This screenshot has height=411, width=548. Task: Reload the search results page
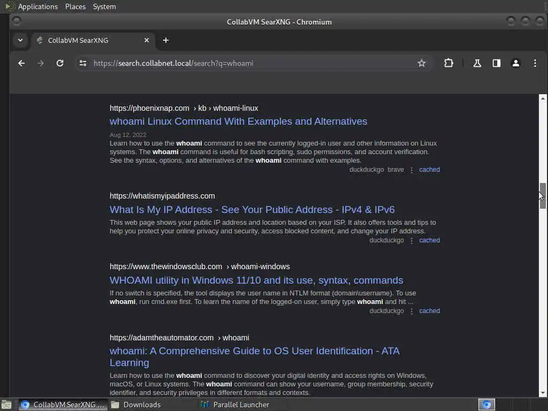coord(60,63)
